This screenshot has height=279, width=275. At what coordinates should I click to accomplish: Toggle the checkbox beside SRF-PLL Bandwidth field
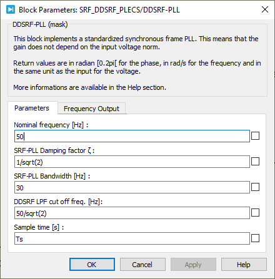pos(255,187)
